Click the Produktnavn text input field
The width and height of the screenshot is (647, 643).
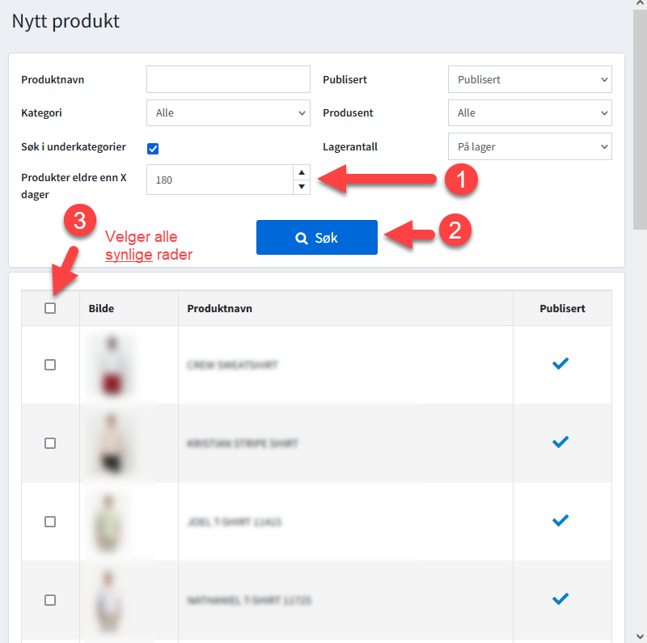tap(228, 80)
